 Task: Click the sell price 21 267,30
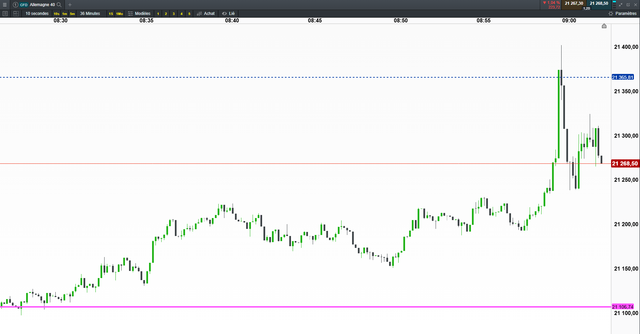[574, 3]
